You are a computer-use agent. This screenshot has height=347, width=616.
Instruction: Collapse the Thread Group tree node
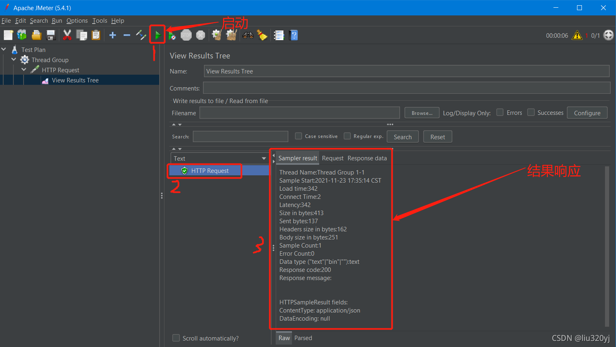(14, 60)
